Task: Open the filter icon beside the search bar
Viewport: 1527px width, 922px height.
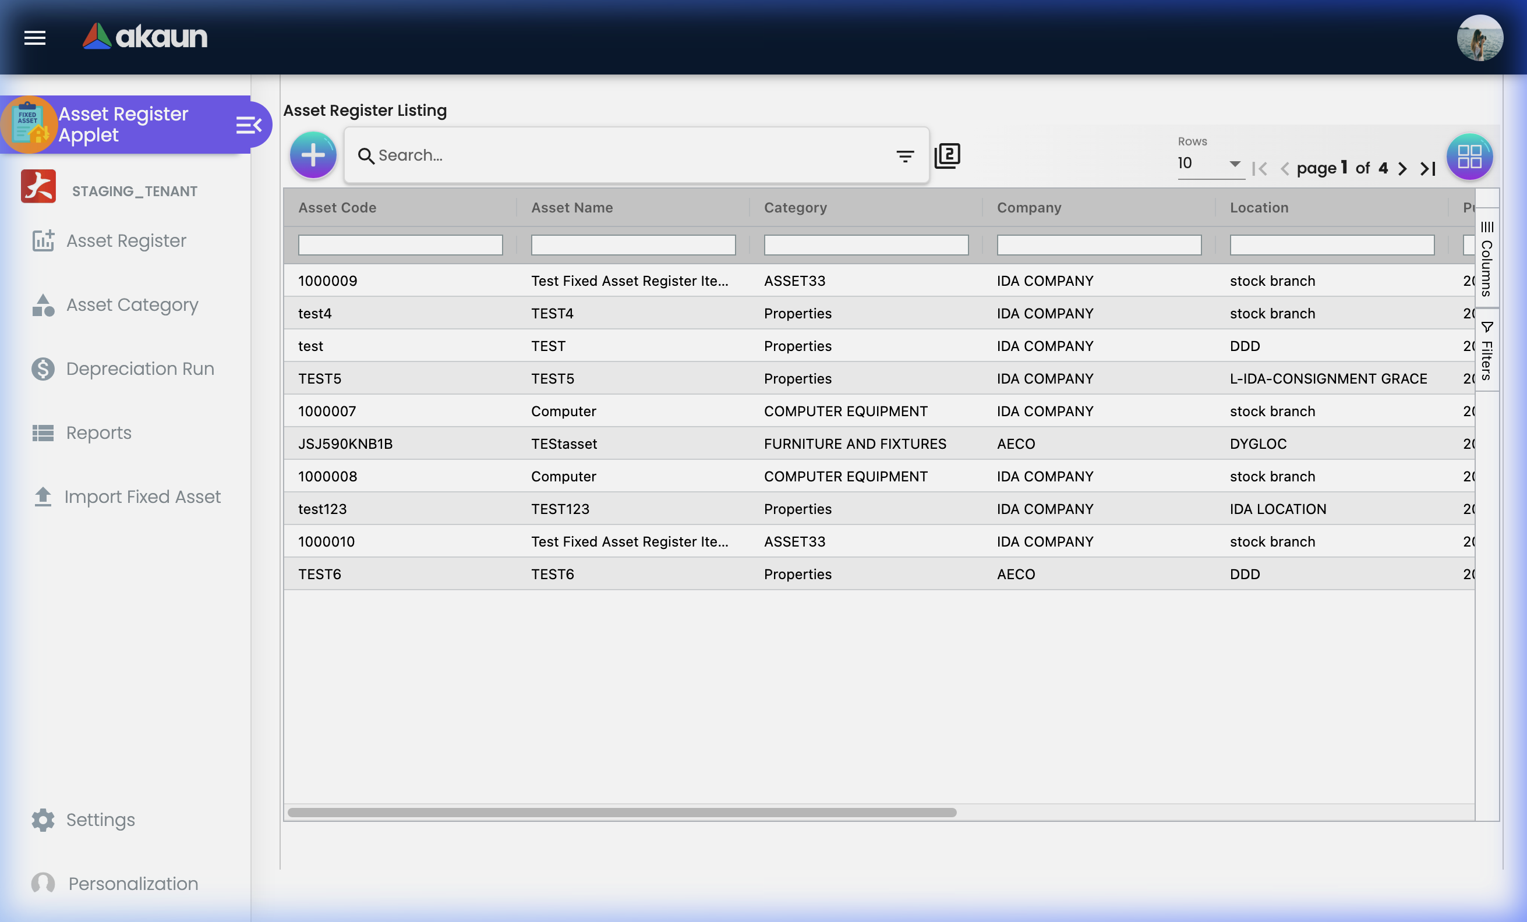Action: [x=904, y=155]
